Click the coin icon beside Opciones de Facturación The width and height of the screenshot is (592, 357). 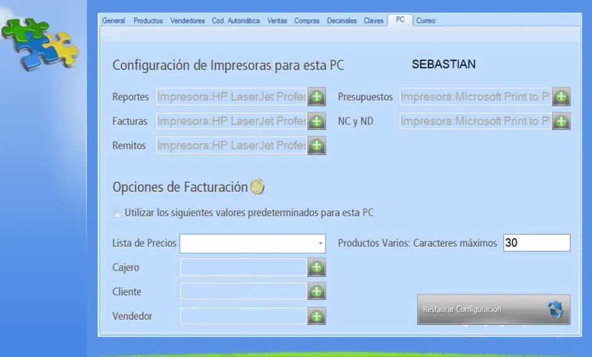pyautogui.click(x=257, y=186)
